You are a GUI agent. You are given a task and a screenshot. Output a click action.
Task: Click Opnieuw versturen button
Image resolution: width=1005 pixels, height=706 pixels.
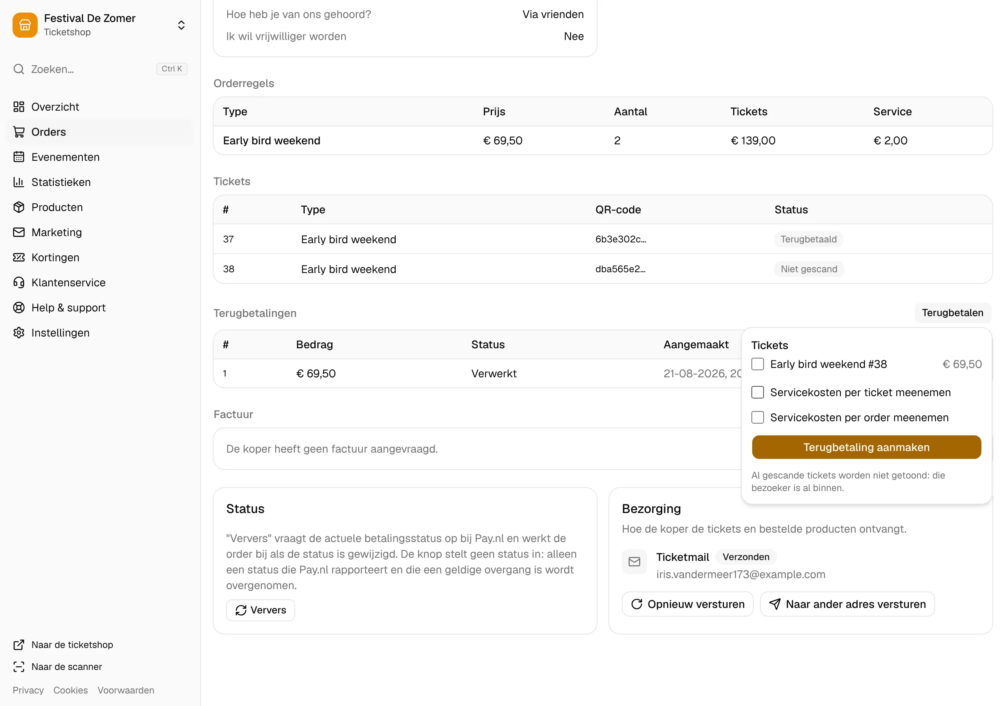point(687,604)
